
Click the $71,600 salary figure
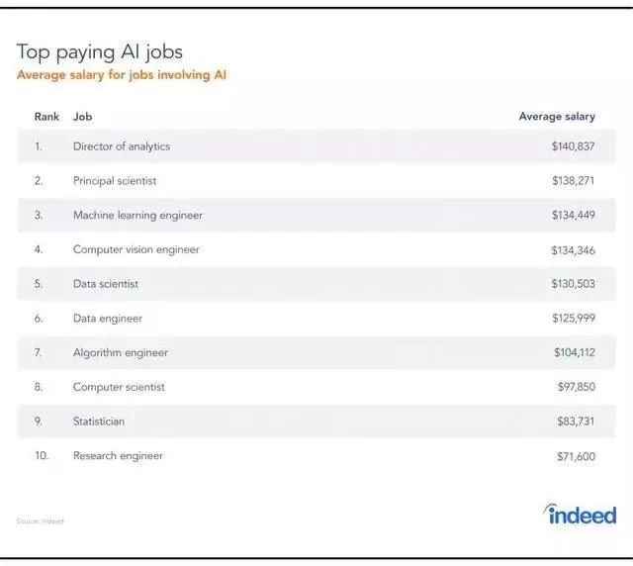tap(576, 456)
